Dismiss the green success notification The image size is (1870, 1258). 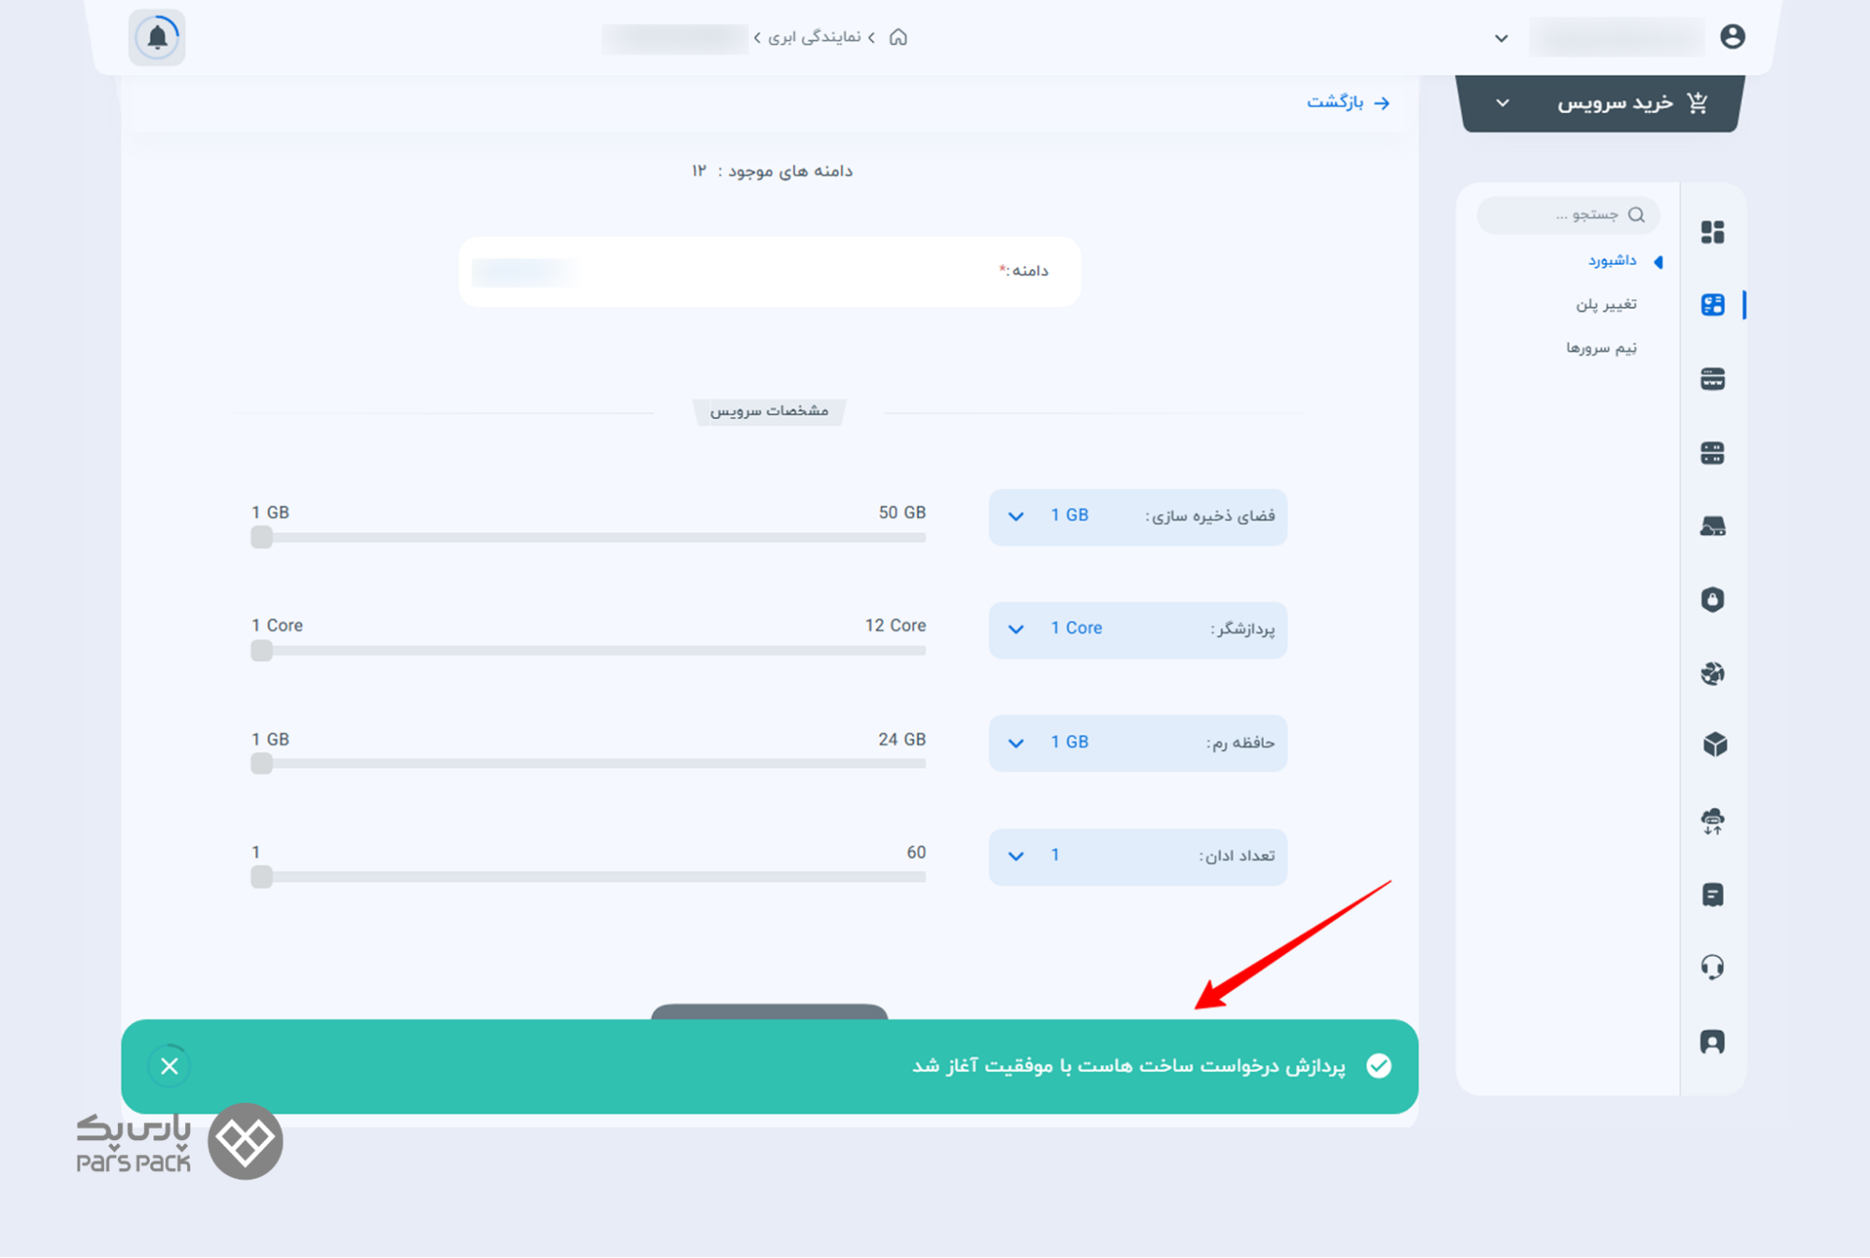pyautogui.click(x=169, y=1066)
